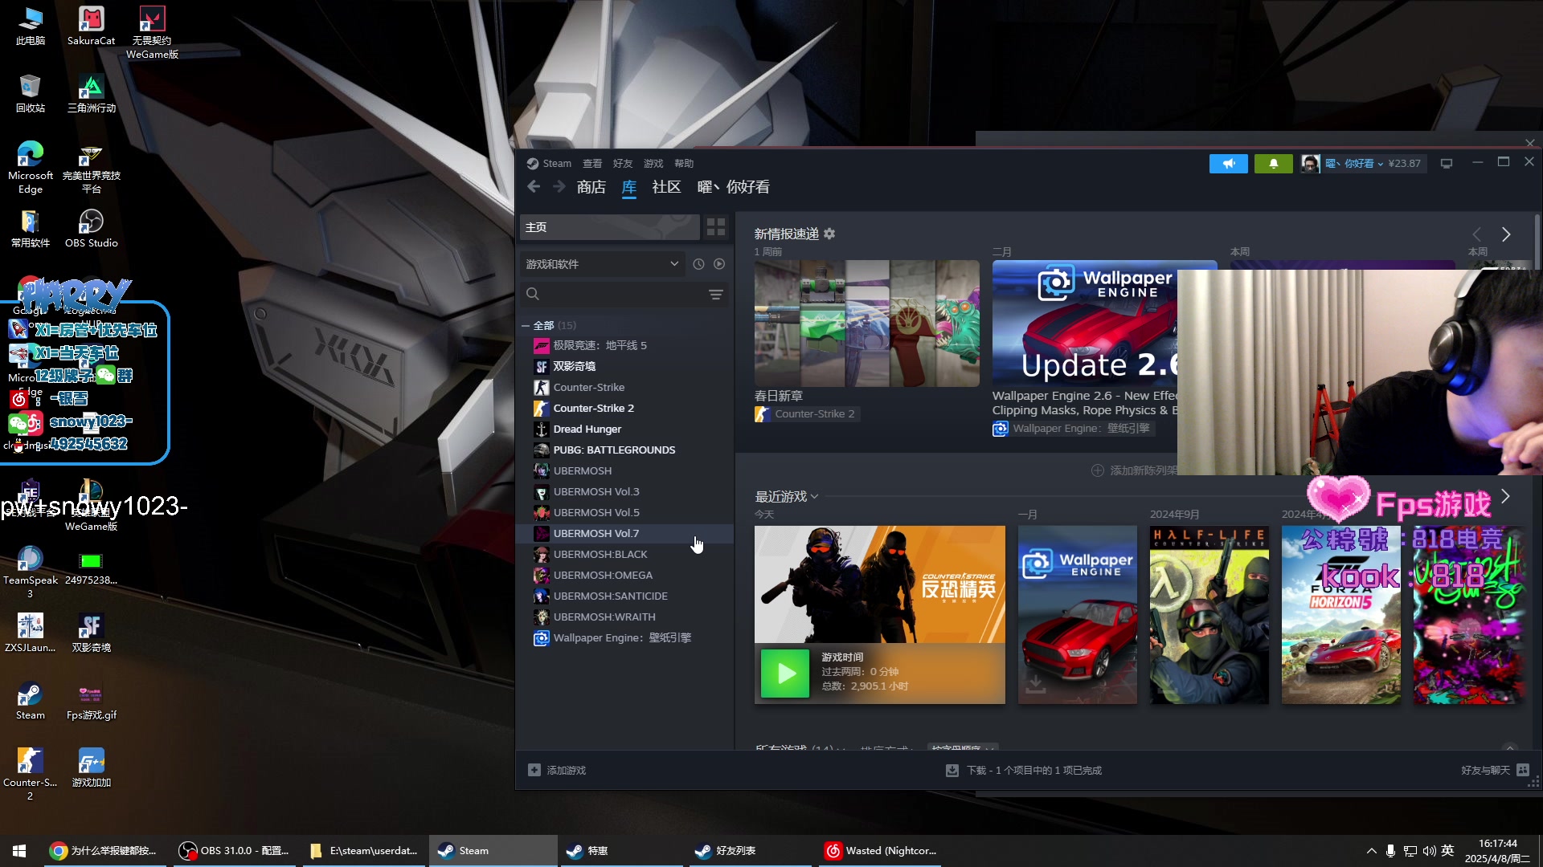Click the recent activity clock icon

point(698,264)
